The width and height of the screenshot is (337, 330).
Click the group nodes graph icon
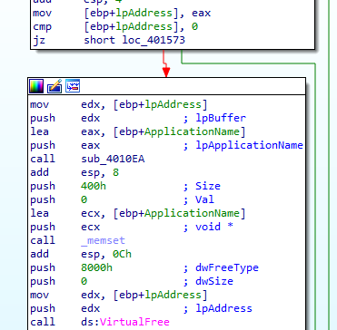[x=73, y=86]
